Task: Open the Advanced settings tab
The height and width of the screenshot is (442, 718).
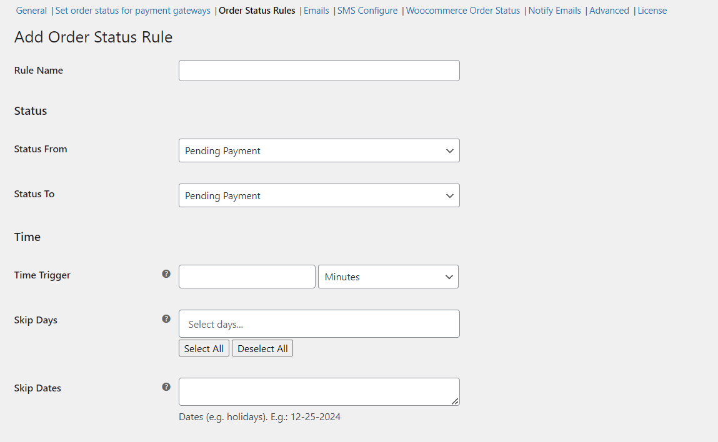Action: pos(609,11)
